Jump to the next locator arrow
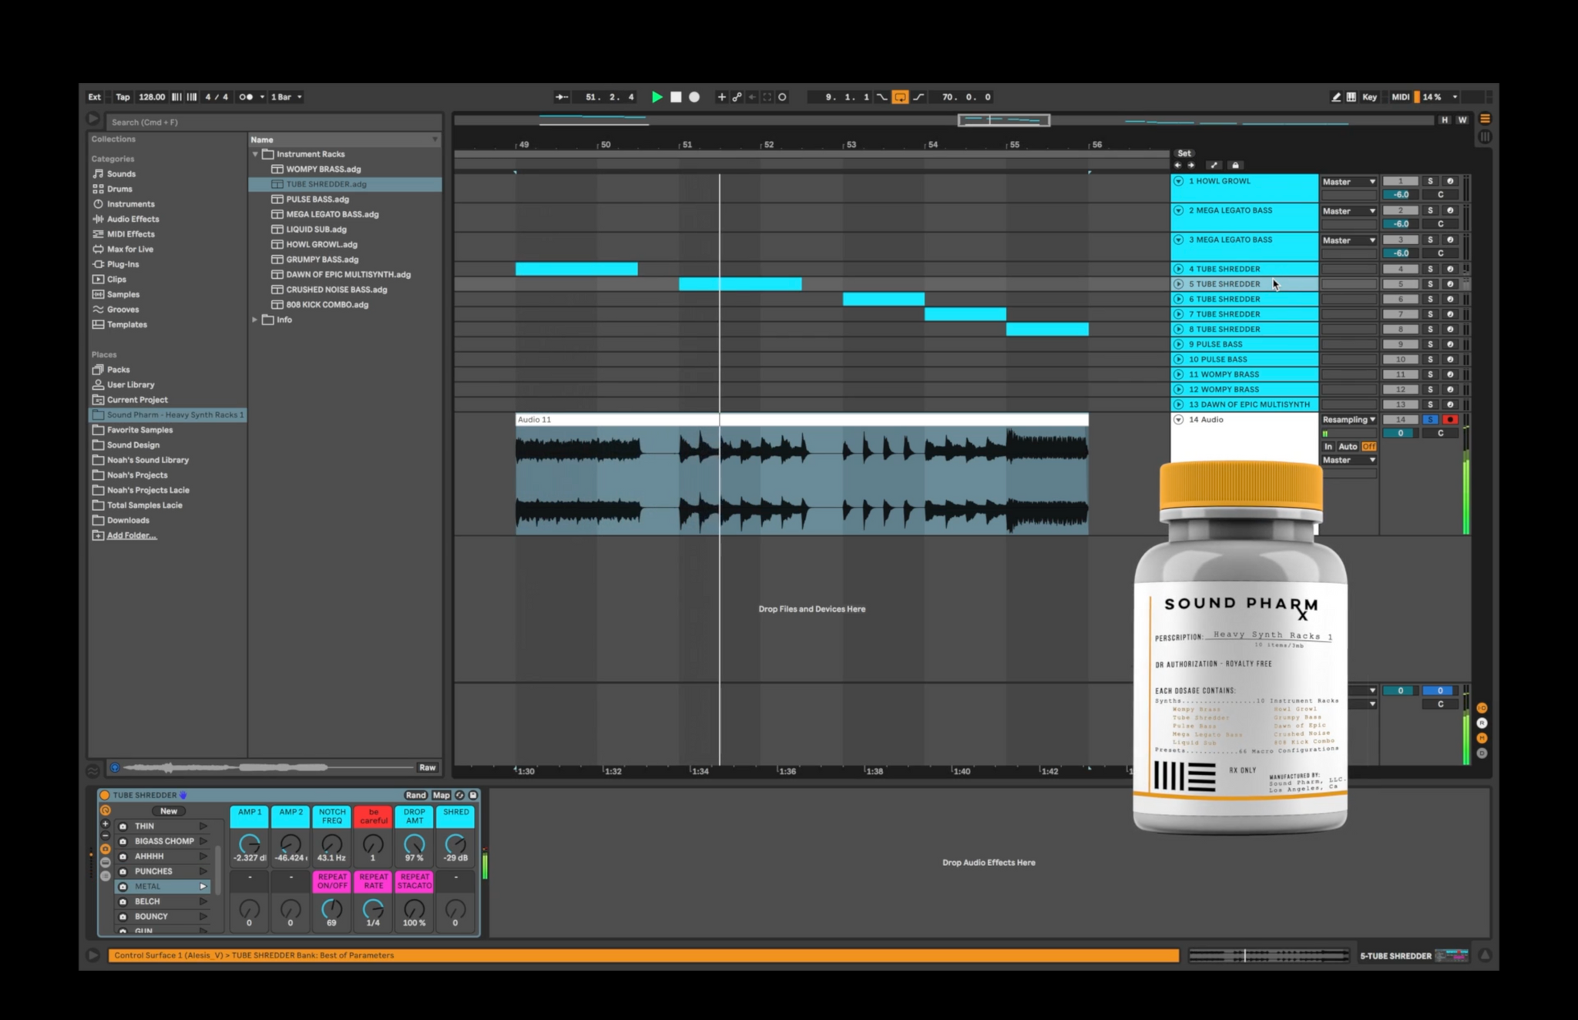Image resolution: width=1578 pixels, height=1020 pixels. coord(1190,166)
